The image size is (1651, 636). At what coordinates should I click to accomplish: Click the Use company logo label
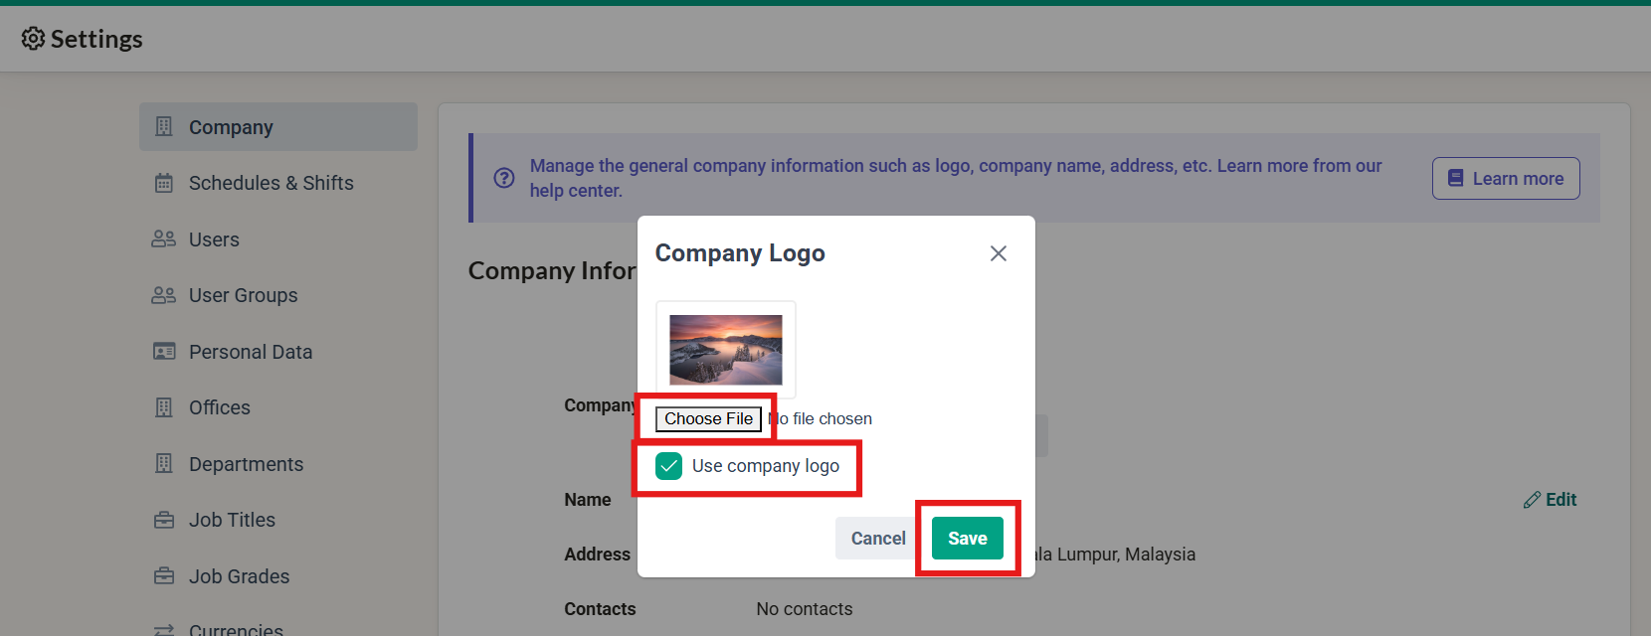click(x=766, y=466)
